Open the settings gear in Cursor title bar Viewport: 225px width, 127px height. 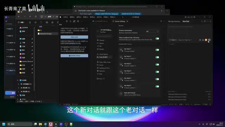point(194,17)
